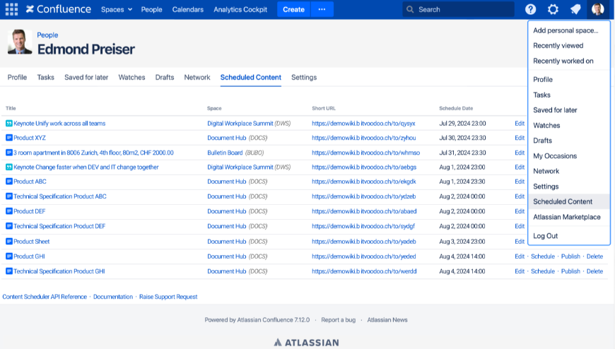Switch to the Drafts tab
The width and height of the screenshot is (615, 349).
point(165,77)
